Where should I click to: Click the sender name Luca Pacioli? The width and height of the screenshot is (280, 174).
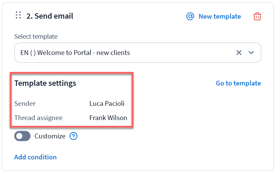107,103
